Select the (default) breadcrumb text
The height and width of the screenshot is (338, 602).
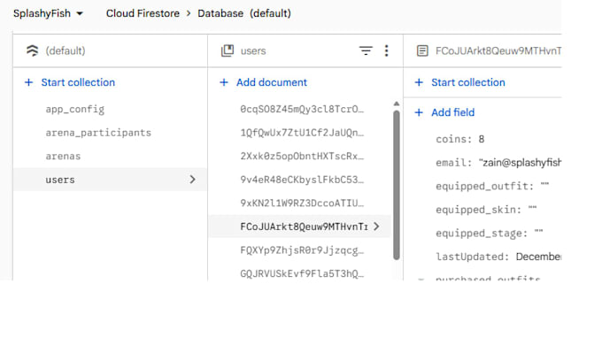[270, 13]
